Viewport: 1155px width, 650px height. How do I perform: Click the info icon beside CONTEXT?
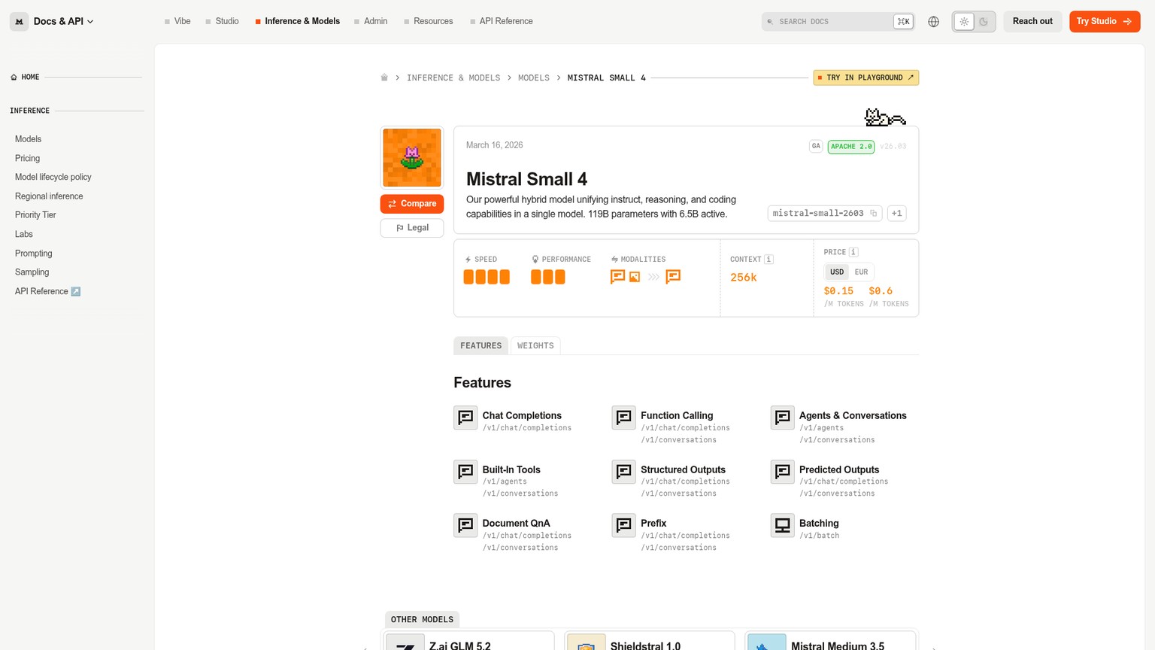coord(768,260)
